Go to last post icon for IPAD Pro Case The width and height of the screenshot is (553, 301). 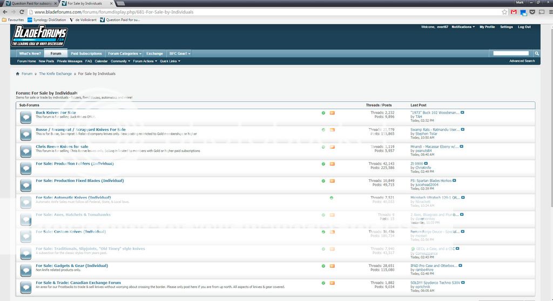click(x=460, y=265)
